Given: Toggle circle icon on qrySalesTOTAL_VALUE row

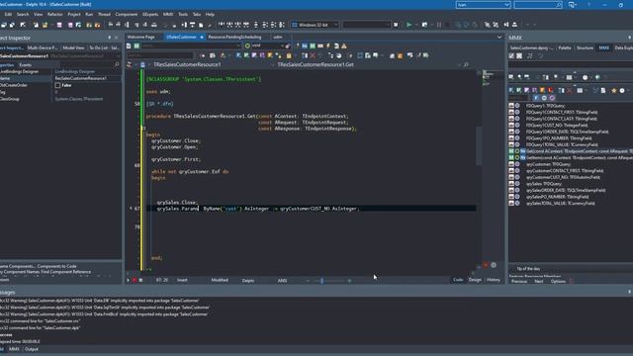Looking at the screenshot, I should tap(517, 203).
